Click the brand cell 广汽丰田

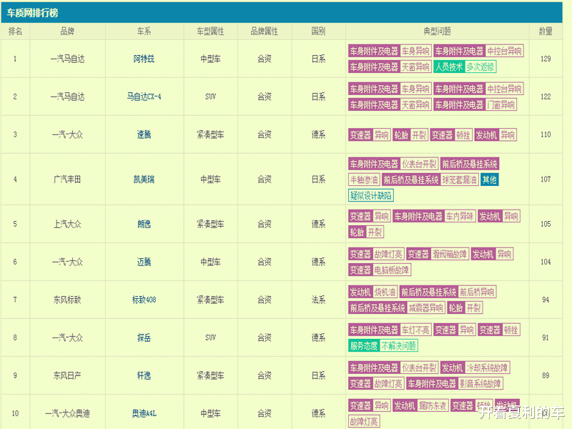[x=67, y=179]
